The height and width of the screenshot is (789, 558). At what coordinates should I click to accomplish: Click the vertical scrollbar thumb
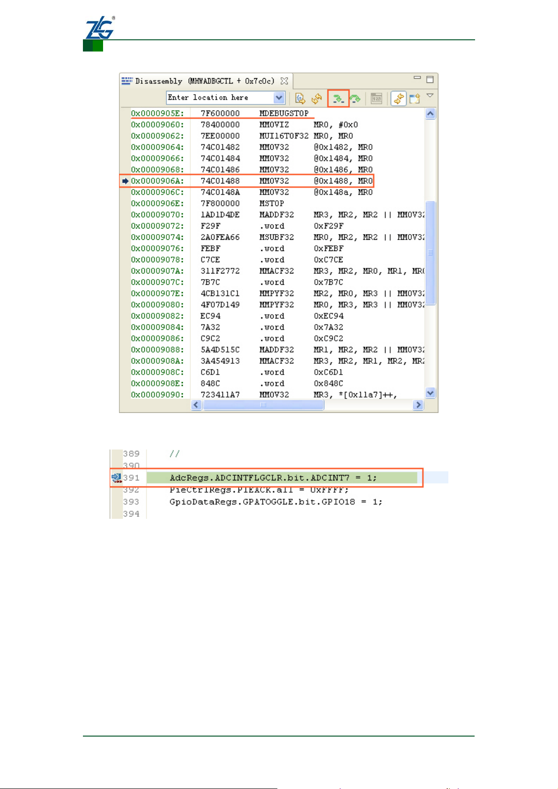point(431,253)
